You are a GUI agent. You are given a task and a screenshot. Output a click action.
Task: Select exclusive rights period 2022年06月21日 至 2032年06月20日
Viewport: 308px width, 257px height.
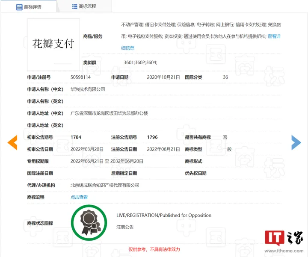tap(107, 161)
